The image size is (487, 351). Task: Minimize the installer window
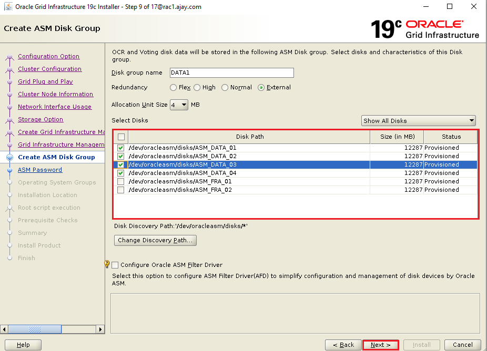(426, 6)
